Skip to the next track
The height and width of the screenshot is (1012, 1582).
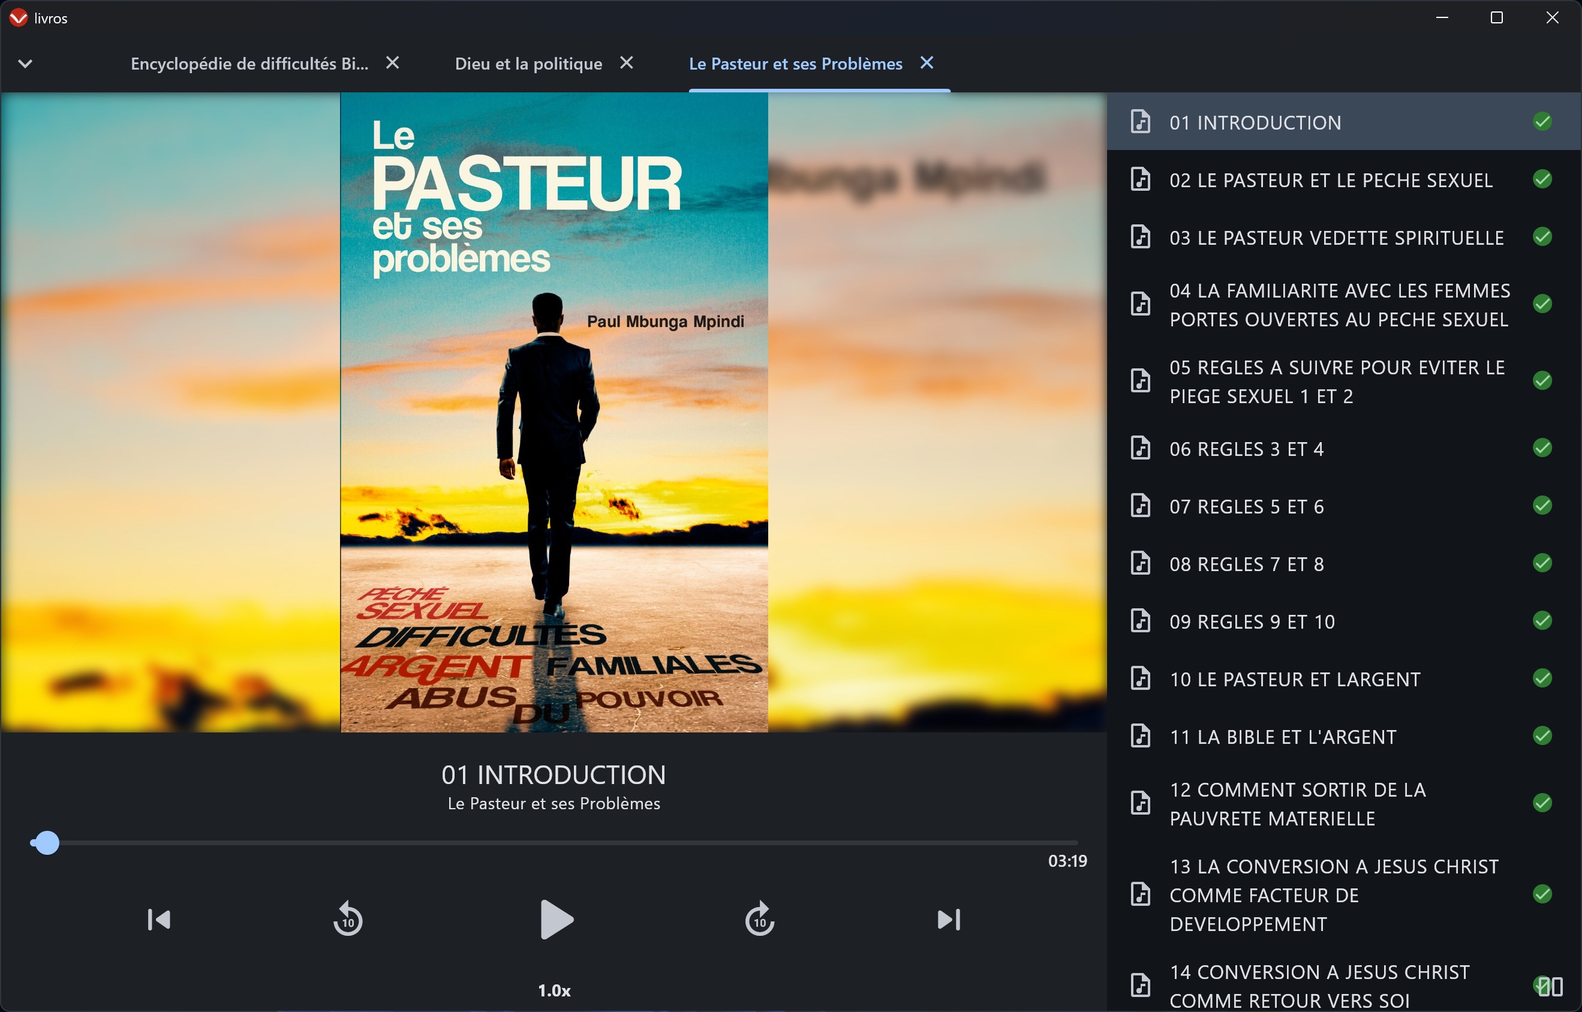949,920
